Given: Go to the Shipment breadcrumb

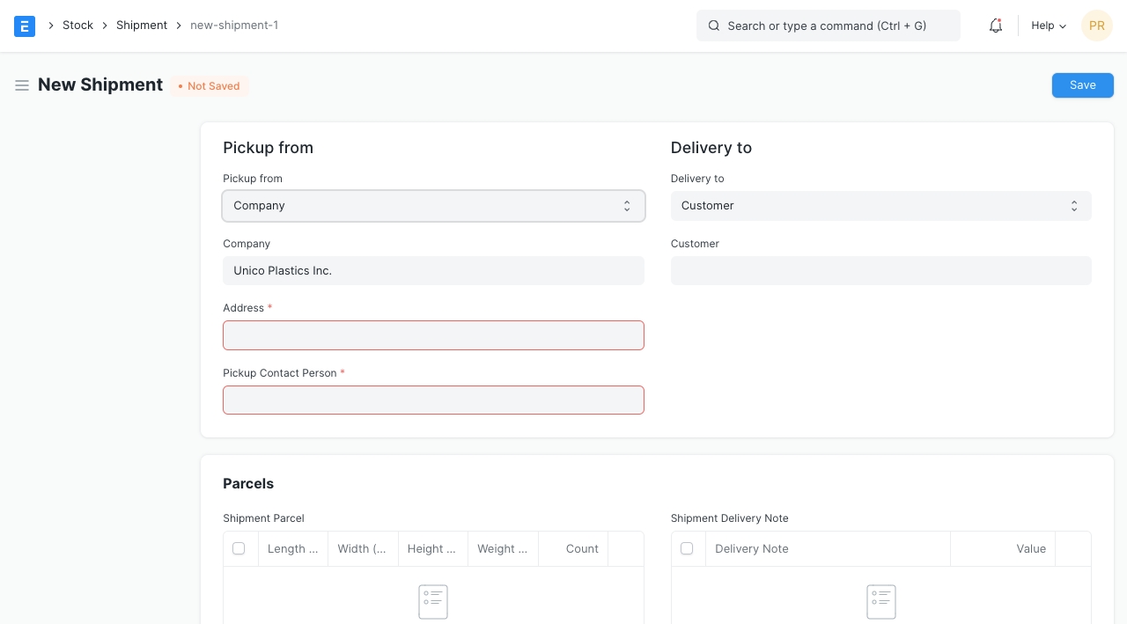Looking at the screenshot, I should [142, 26].
